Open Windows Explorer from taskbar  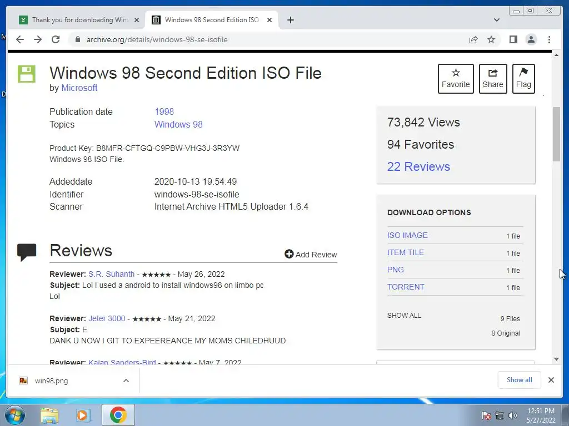49,415
